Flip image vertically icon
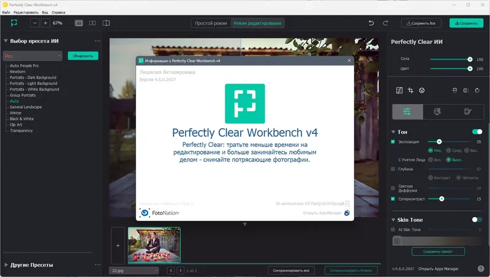This screenshot has height=277, width=490. click(454, 90)
